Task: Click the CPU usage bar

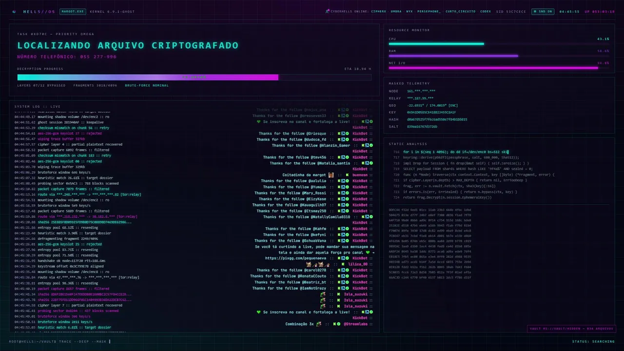Action: pyautogui.click(x=499, y=44)
